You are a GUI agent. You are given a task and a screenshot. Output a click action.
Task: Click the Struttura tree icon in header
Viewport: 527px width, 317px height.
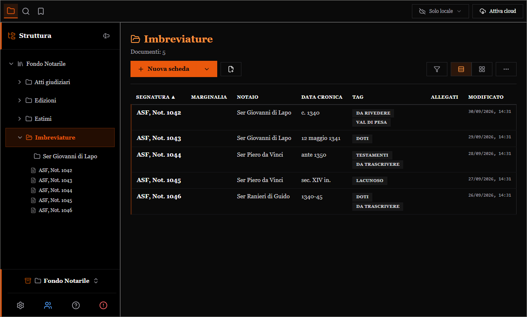12,36
